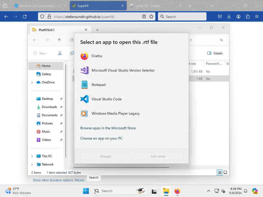This screenshot has width=263, height=197.
Task: Open the weather widget showing 57°F
Action: click(x=18, y=191)
